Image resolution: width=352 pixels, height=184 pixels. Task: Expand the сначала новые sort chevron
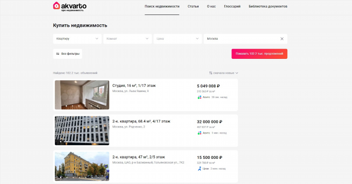[x=237, y=73]
